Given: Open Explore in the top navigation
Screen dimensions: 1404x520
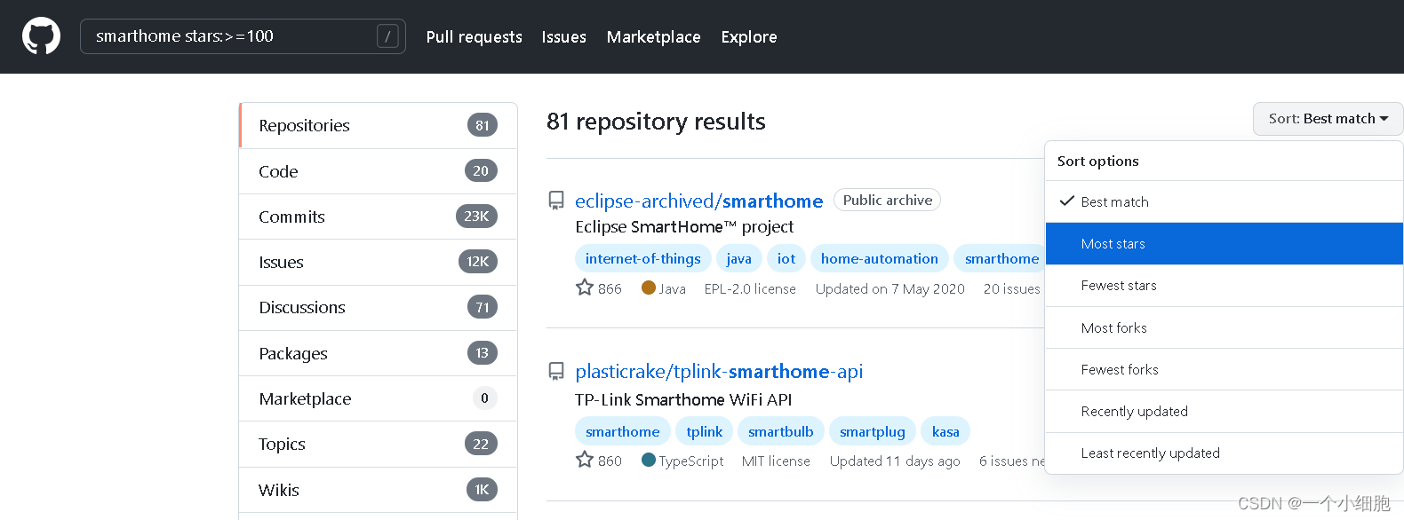Looking at the screenshot, I should point(749,36).
